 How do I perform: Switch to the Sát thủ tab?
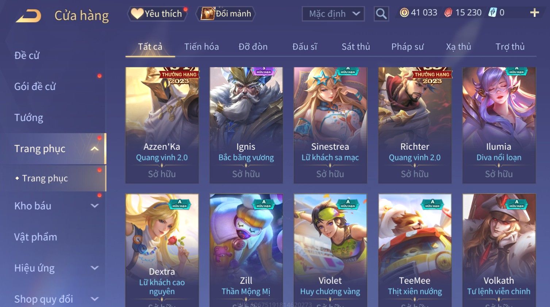[355, 47]
